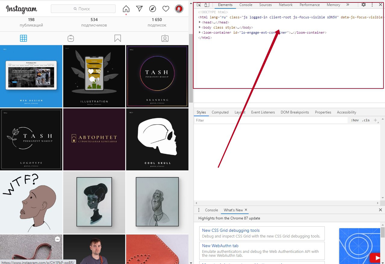The width and height of the screenshot is (385, 264).
Task: Open the TASH Branding post thumbnail
Action: pos(157,76)
